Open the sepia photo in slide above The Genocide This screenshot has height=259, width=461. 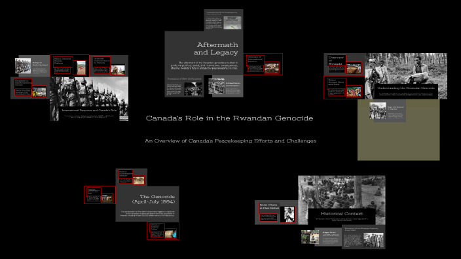pos(138,180)
